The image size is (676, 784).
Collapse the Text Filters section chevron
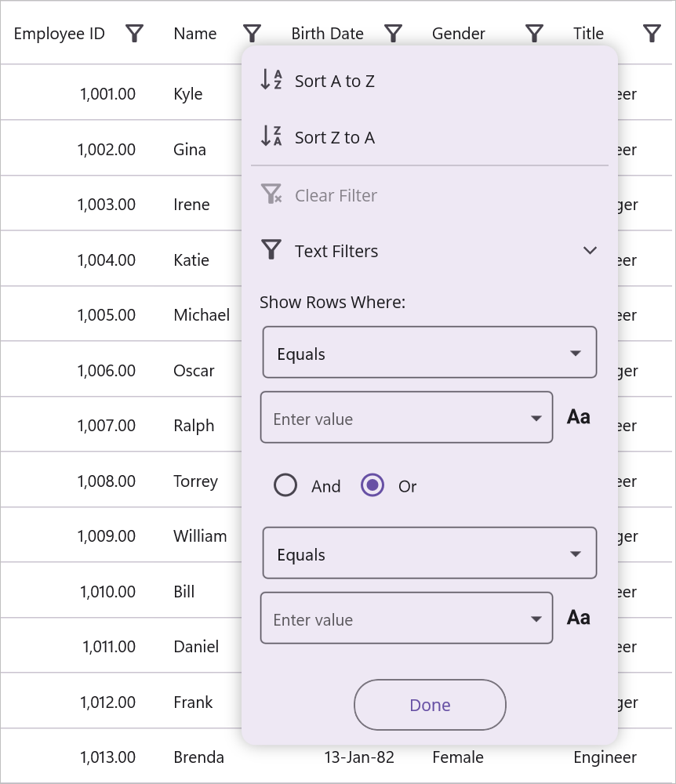[x=591, y=250]
